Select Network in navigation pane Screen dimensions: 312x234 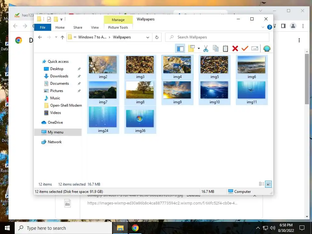55,142
